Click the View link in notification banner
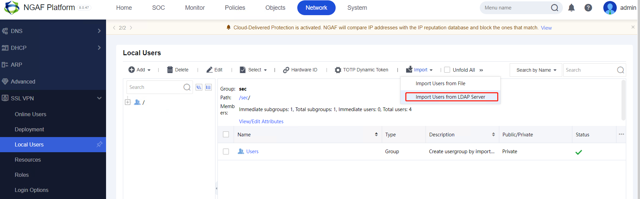The image size is (640, 199). (x=546, y=28)
